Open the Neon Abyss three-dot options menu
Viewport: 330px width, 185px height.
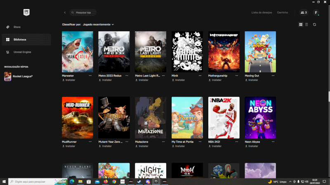(273, 141)
